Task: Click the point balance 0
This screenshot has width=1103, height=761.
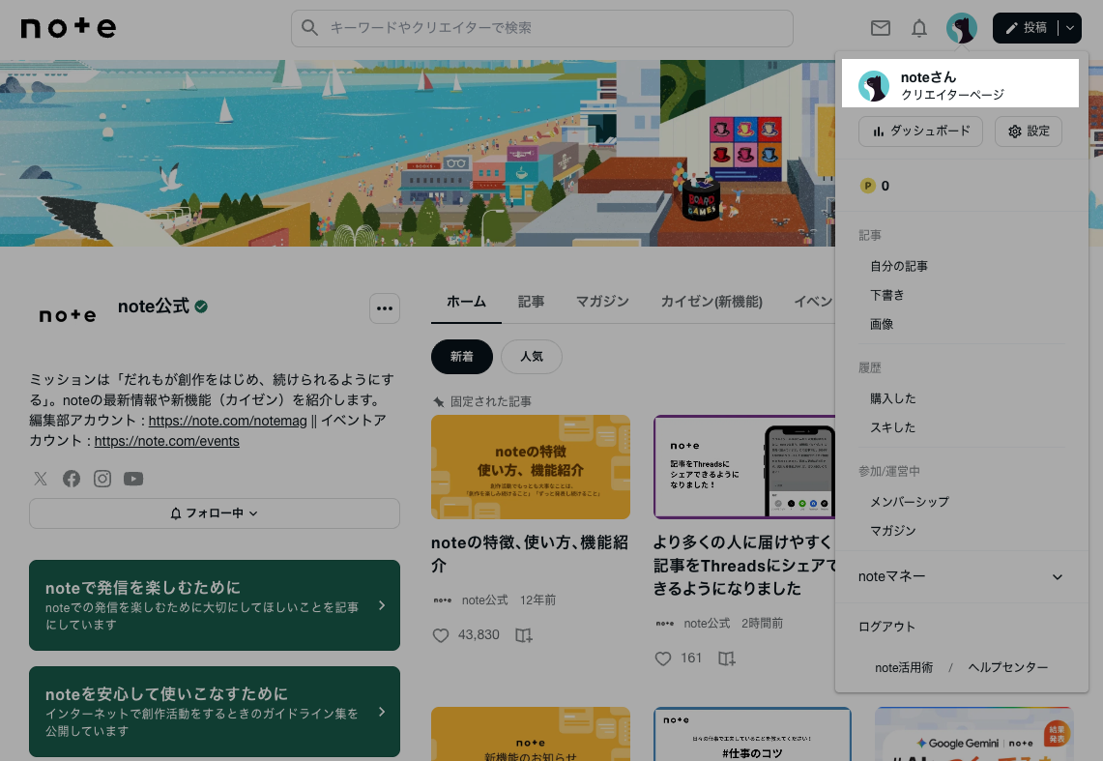Action: point(885,186)
